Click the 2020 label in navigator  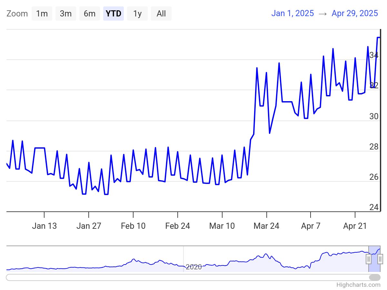point(194,267)
